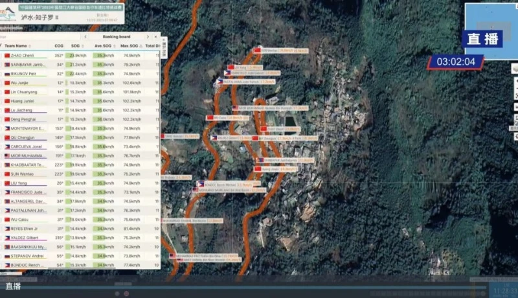
Task: Go to previous board with left chevron
Action: click(85, 37)
